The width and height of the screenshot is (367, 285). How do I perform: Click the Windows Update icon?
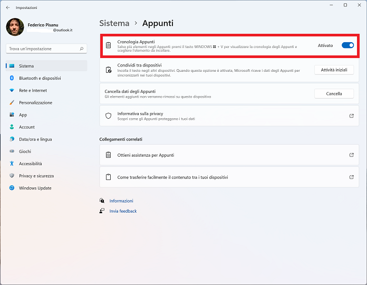[12, 188]
